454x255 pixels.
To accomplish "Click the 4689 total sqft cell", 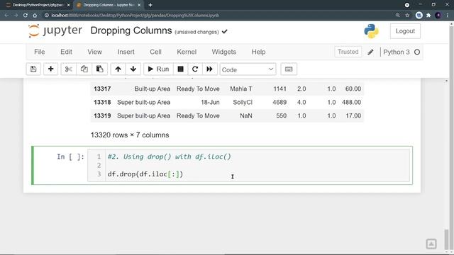I will (x=279, y=102).
